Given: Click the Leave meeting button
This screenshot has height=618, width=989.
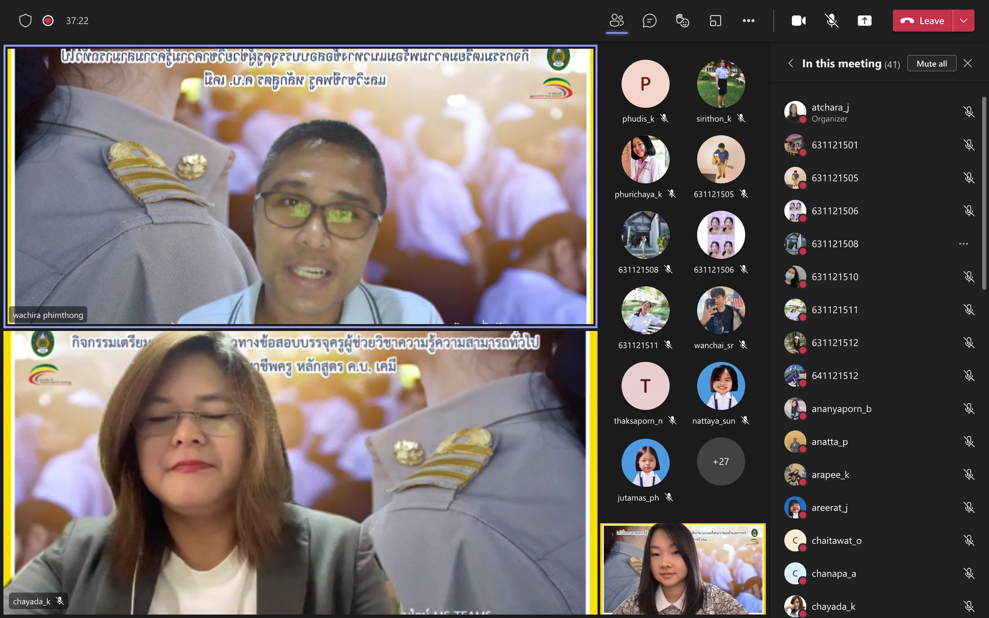Looking at the screenshot, I should coord(922,21).
